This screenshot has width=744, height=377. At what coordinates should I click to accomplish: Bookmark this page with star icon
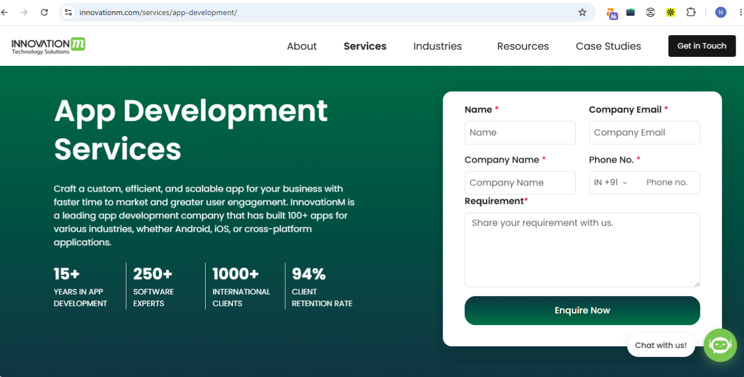[582, 12]
